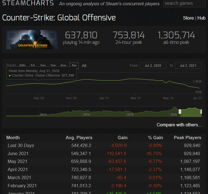Image resolution: width=208 pixels, height=194 pixels.
Task: Click the Counter-Strike: Global Offensive page title
Action: click(x=59, y=18)
